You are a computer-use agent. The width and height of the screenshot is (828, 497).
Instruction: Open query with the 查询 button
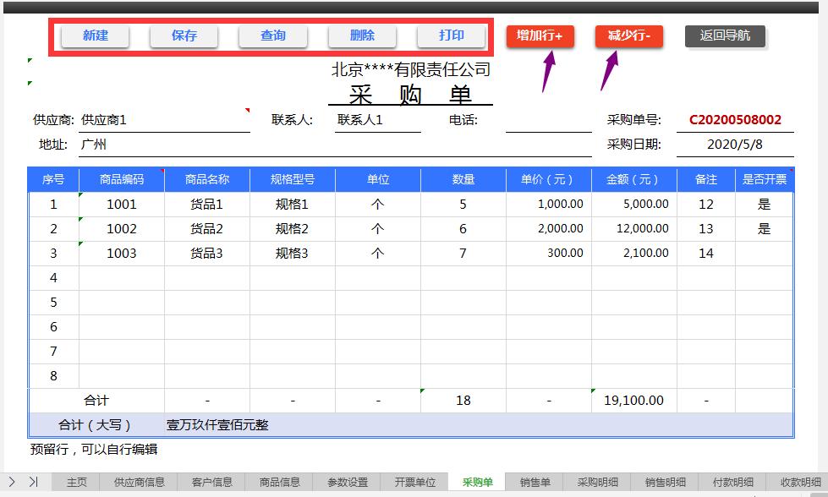point(272,35)
